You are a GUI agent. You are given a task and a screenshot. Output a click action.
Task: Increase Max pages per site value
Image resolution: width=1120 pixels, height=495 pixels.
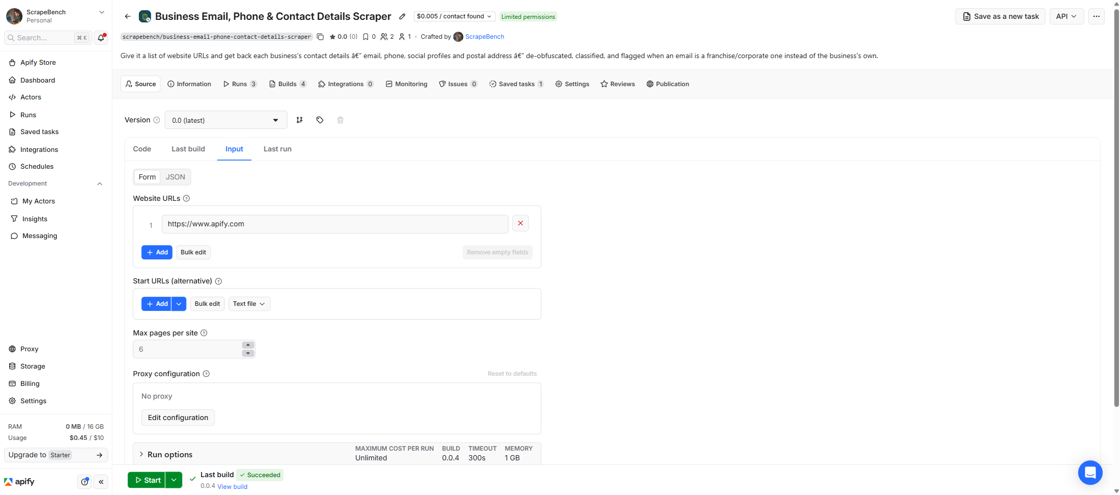(248, 345)
